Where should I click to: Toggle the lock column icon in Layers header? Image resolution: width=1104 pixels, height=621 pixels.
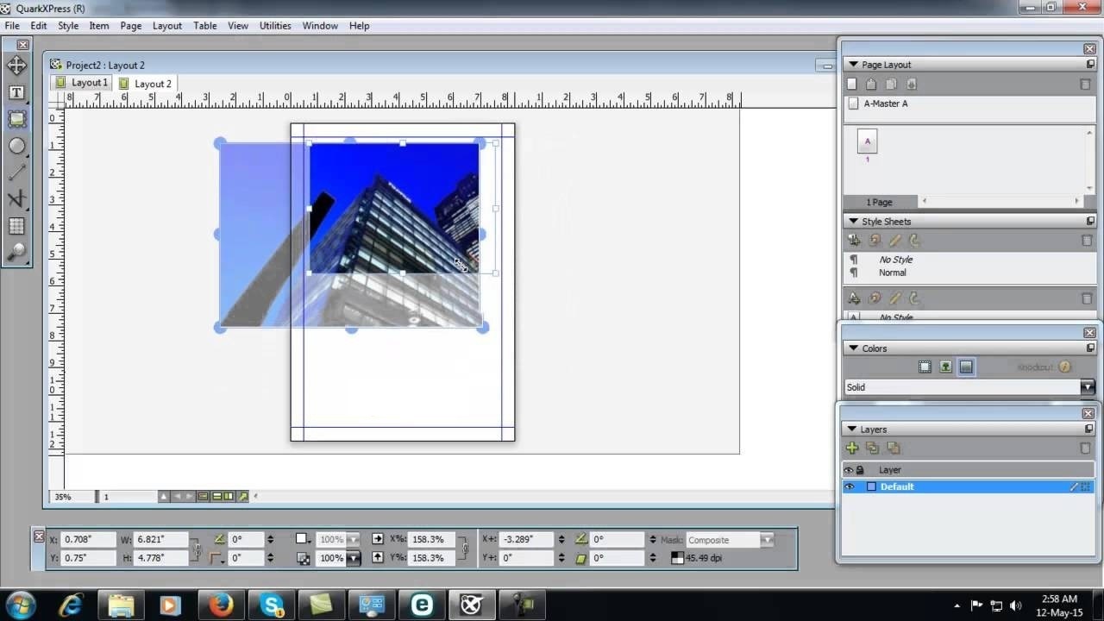click(860, 470)
